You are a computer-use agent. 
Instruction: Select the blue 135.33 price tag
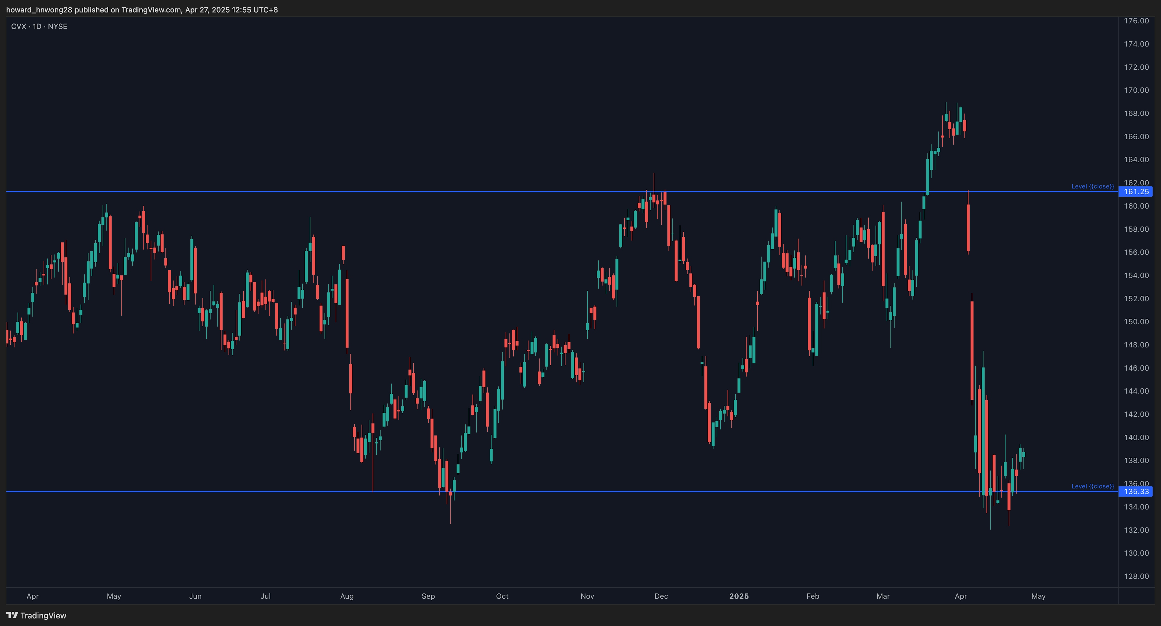click(1136, 491)
